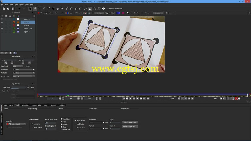
Task: Select the Add Bezier to Layer tool
Action: [81, 9]
